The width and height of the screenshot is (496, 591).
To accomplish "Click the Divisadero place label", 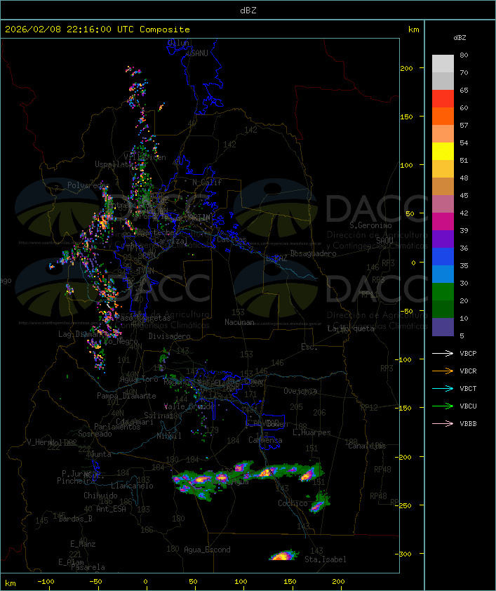I will (x=170, y=336).
